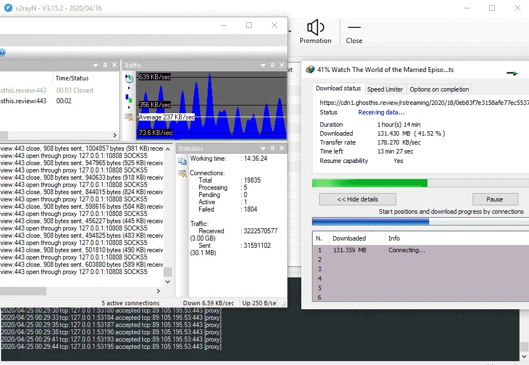Click the blue connections progress bar
Image resolution: width=529 pixels, height=365 pixels.
click(420, 222)
